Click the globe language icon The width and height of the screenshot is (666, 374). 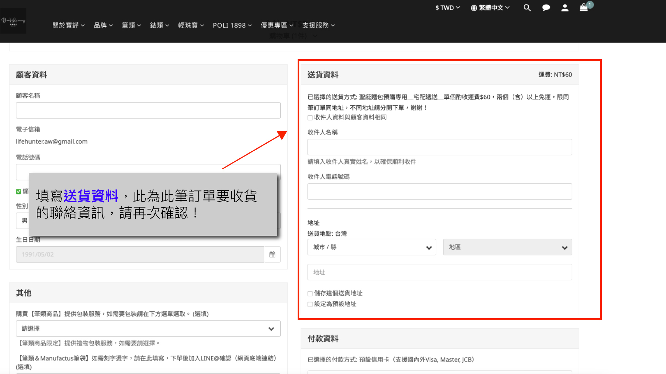(x=474, y=8)
